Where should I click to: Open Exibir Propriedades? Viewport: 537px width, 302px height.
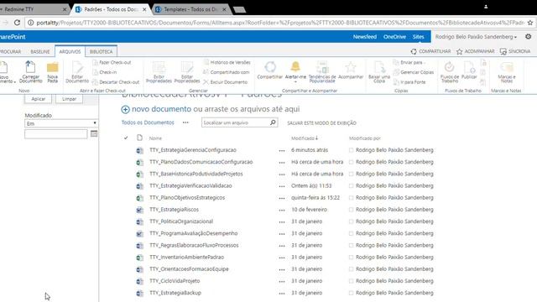coord(159,72)
